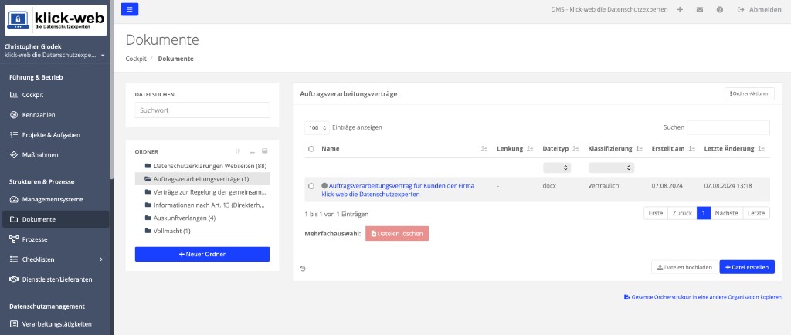The height and width of the screenshot is (335, 791).
Task: Click the sort folders icon in Ordner
Action: tap(238, 151)
